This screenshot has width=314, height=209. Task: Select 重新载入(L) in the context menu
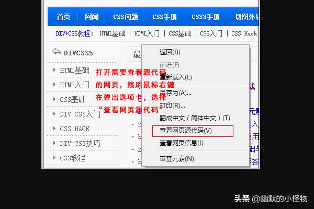[x=176, y=77]
